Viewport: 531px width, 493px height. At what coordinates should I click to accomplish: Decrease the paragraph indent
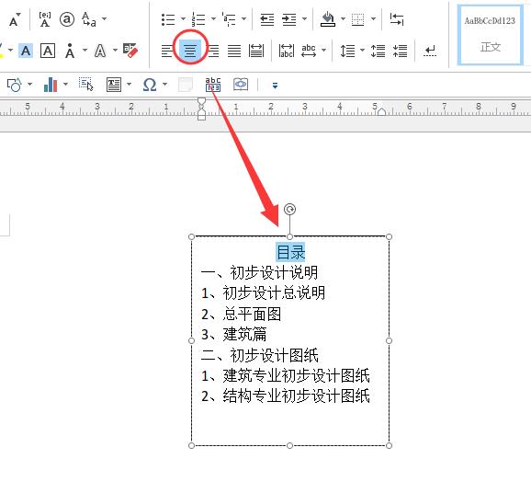(x=266, y=19)
